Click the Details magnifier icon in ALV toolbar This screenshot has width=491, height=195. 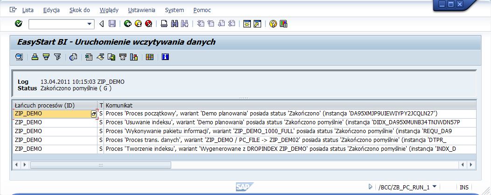point(19,57)
